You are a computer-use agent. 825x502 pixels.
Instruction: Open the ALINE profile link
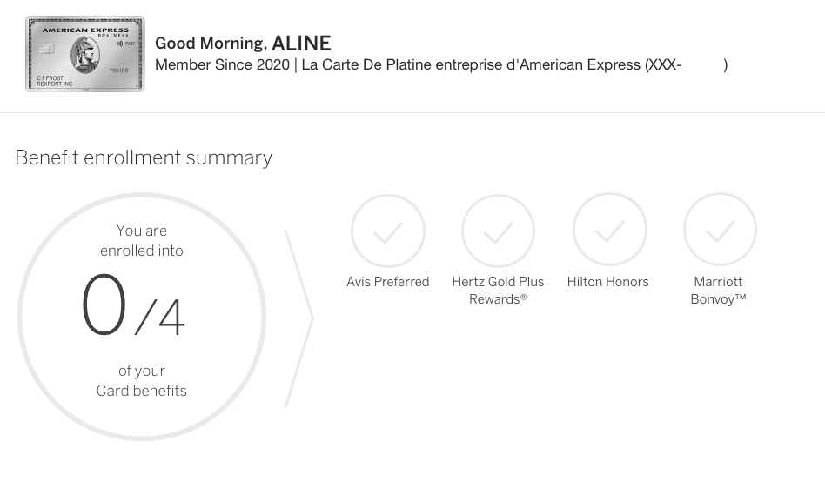[302, 43]
